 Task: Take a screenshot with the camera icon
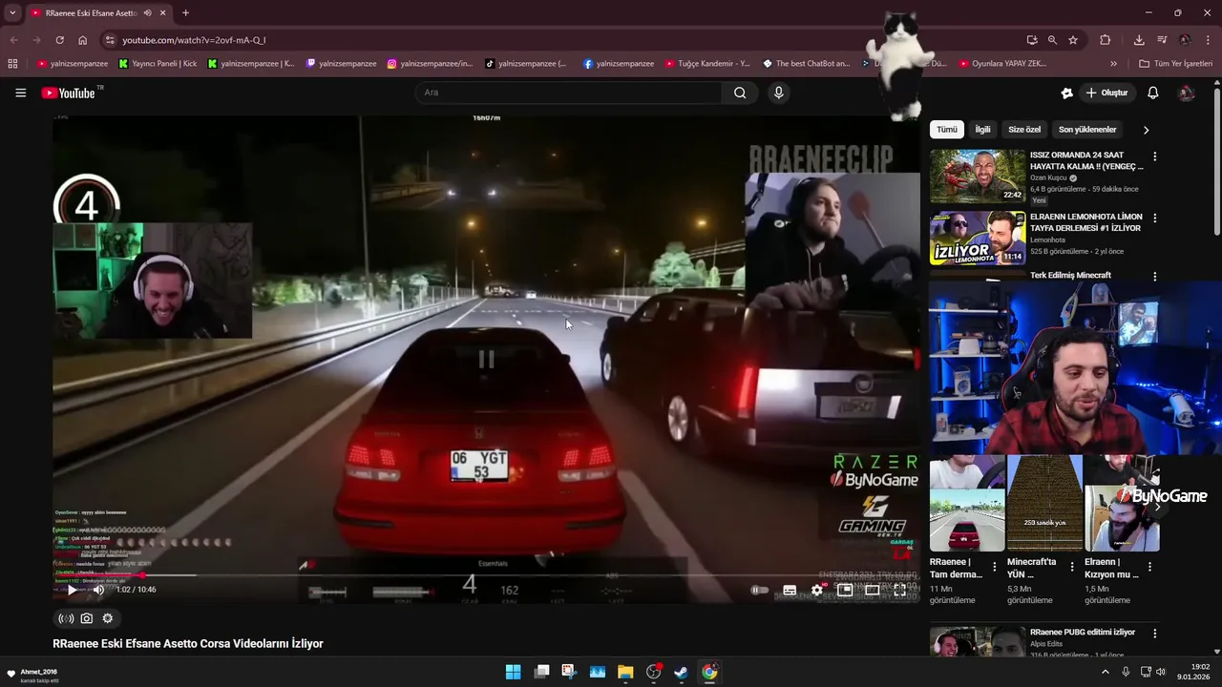coord(87,618)
